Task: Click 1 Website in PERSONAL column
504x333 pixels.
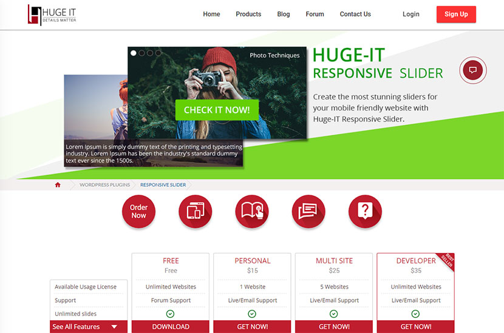Action: 253,287
